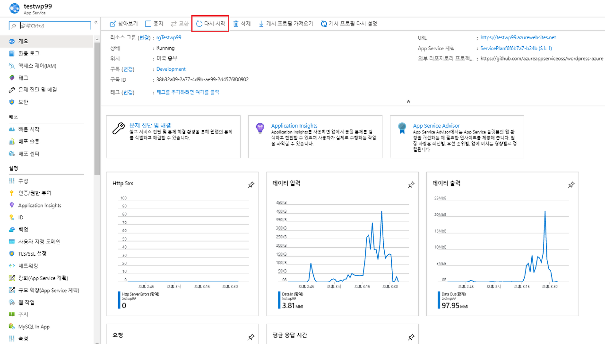This screenshot has width=605, height=344.
Task: Click the sidebar vertical scrollbar
Action: pos(97,109)
